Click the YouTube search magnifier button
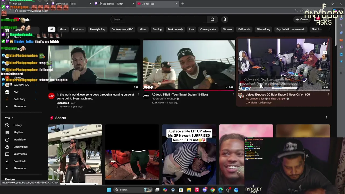Viewport: 345px width, 194px height. 212,19
